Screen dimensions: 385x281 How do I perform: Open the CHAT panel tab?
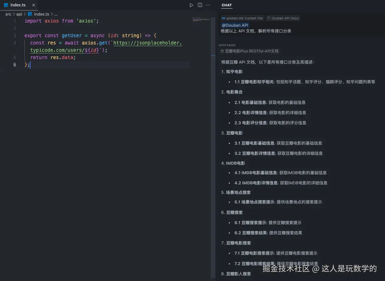(227, 5)
